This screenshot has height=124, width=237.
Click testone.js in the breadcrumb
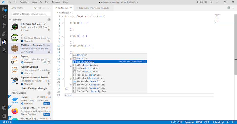point(64,13)
